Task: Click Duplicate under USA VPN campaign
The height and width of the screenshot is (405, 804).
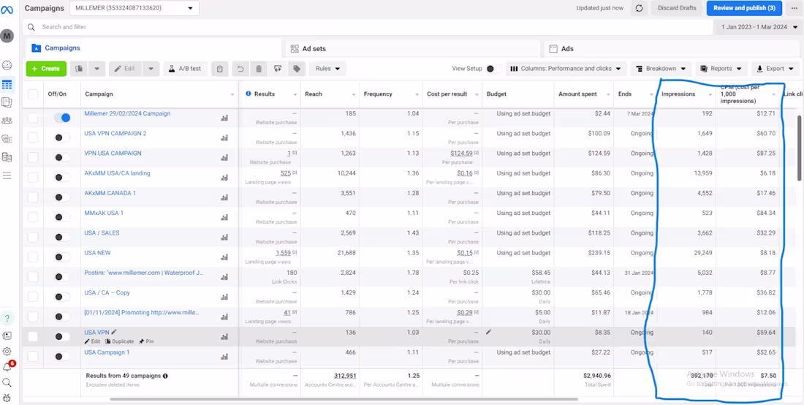Action: coord(119,341)
